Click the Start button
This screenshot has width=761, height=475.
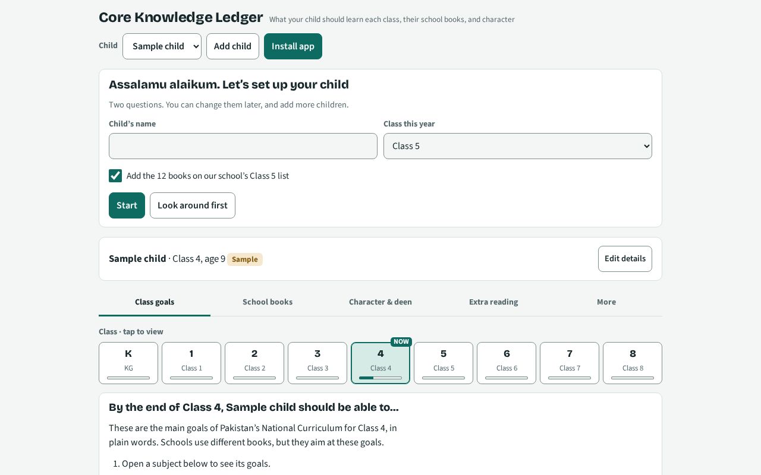point(127,205)
